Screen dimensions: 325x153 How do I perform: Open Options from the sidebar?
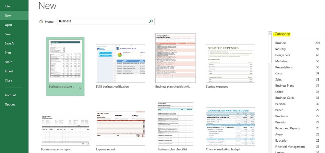click(x=14, y=104)
